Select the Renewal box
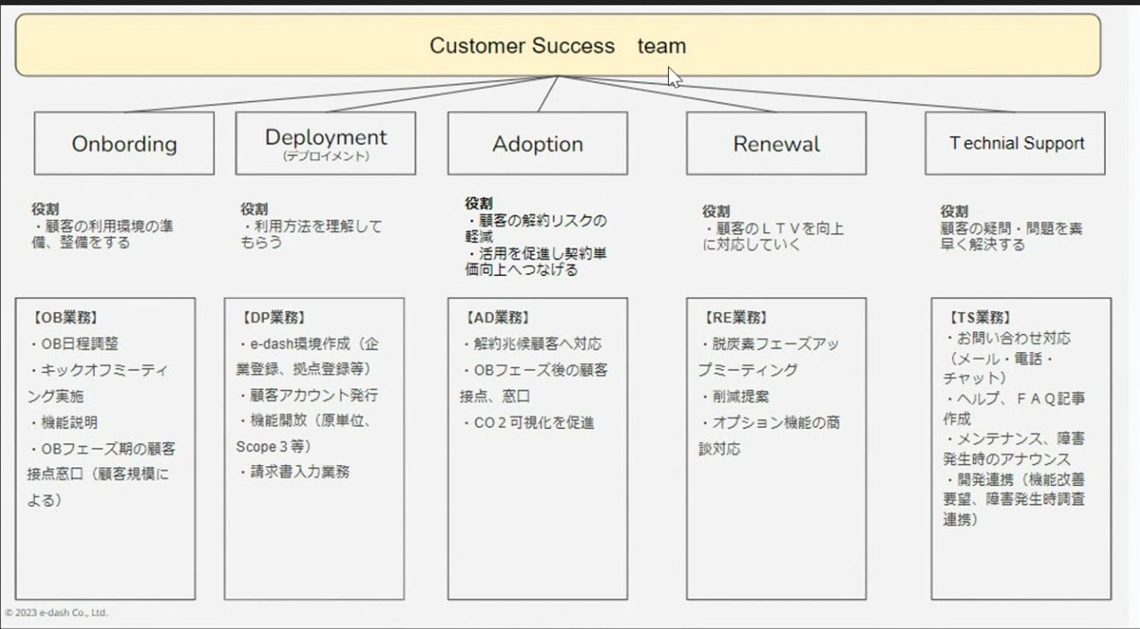The width and height of the screenshot is (1140, 629). point(776,143)
